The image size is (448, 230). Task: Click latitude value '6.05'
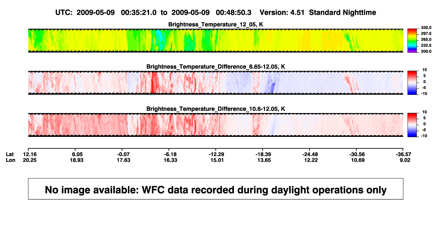coord(77,154)
